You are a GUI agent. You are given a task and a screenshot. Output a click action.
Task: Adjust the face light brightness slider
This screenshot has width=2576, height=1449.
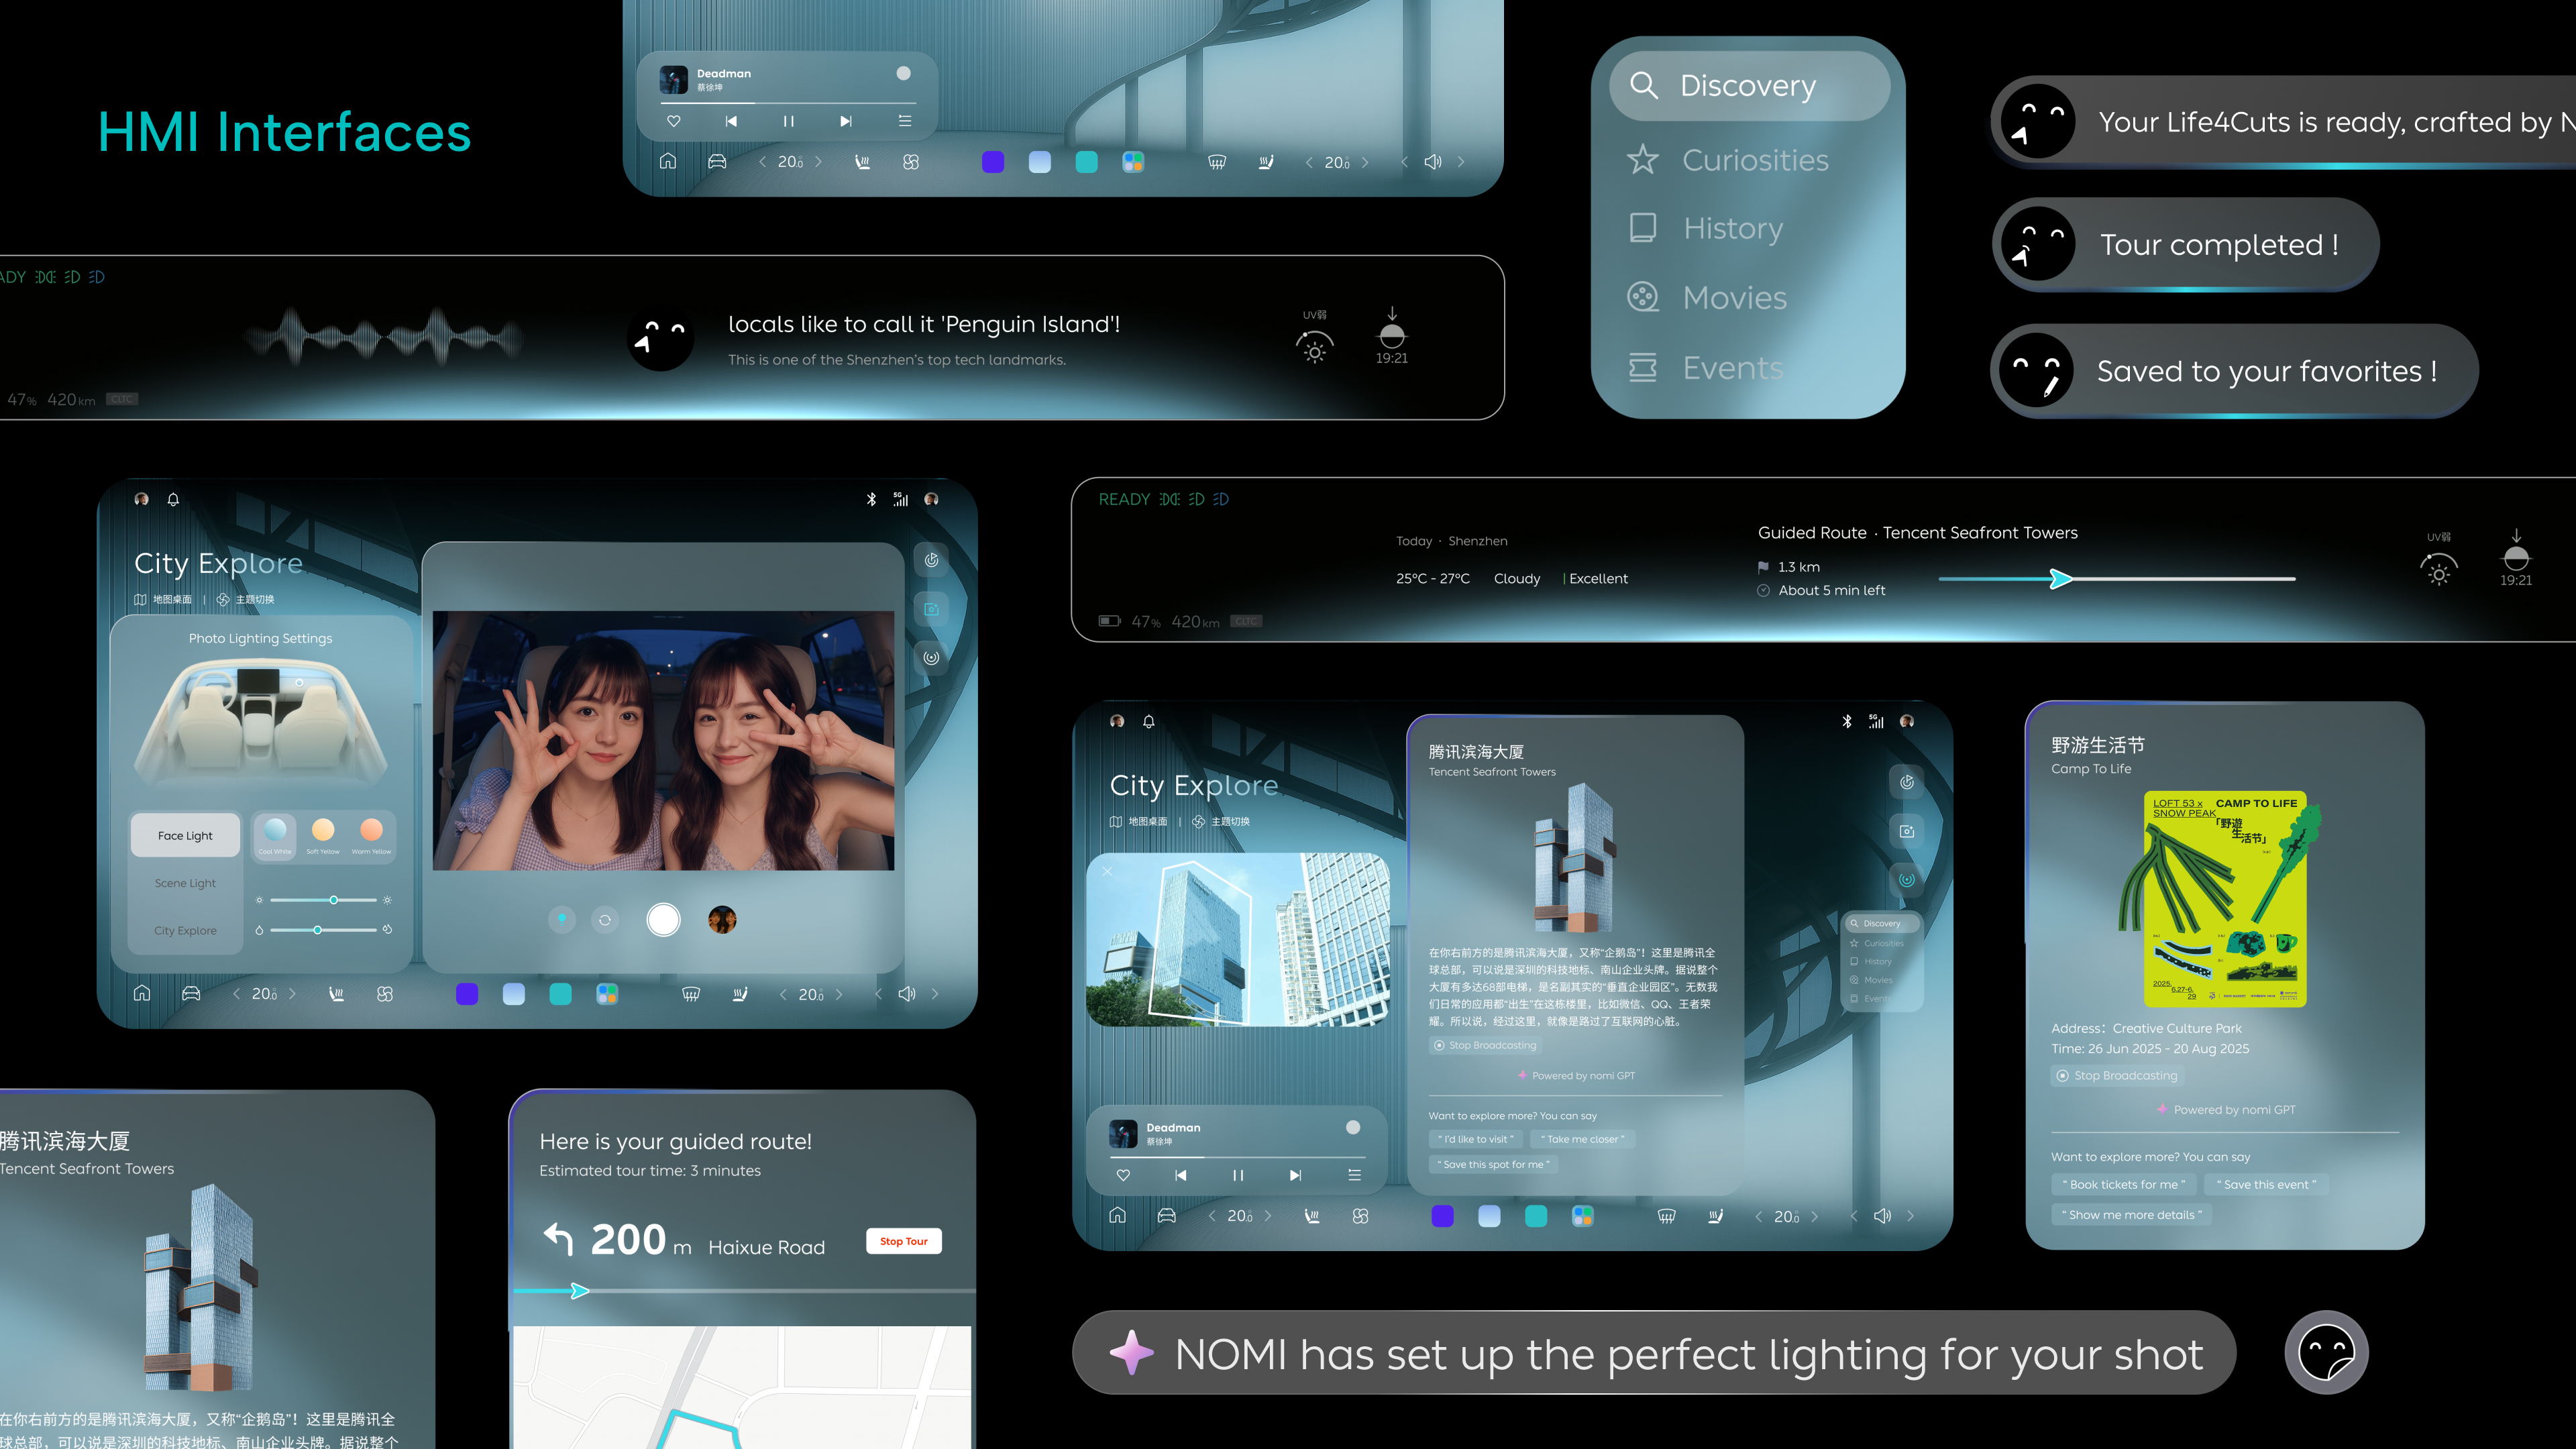(334, 900)
